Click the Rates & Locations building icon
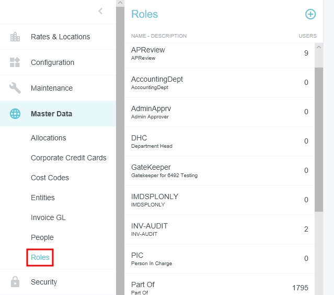The height and width of the screenshot is (295, 334). click(15, 37)
